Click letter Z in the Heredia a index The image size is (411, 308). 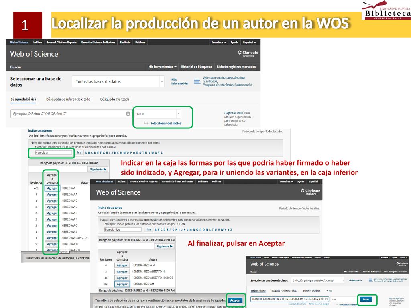pyautogui.click(x=162, y=153)
